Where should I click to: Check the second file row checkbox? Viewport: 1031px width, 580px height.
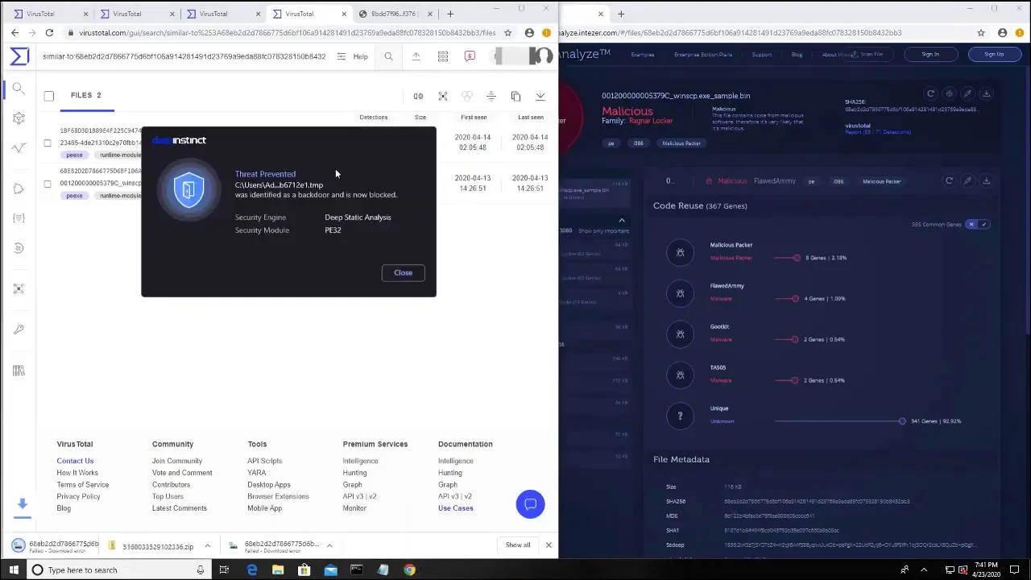click(47, 184)
